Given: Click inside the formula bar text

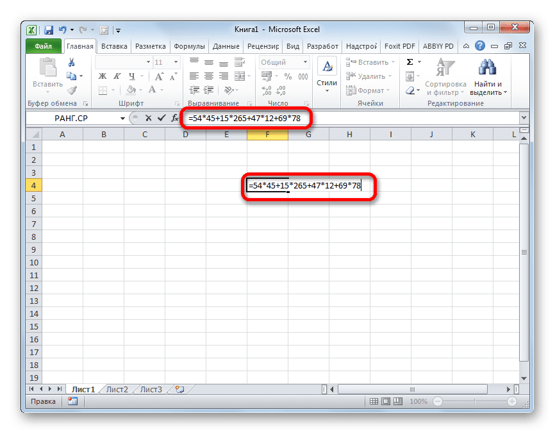Looking at the screenshot, I should click(x=244, y=118).
